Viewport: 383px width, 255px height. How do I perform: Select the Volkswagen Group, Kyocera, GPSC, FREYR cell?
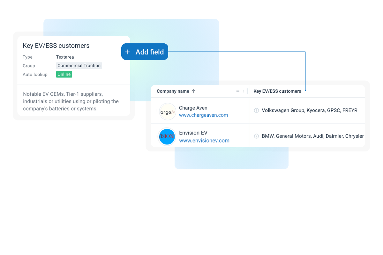pyautogui.click(x=307, y=110)
